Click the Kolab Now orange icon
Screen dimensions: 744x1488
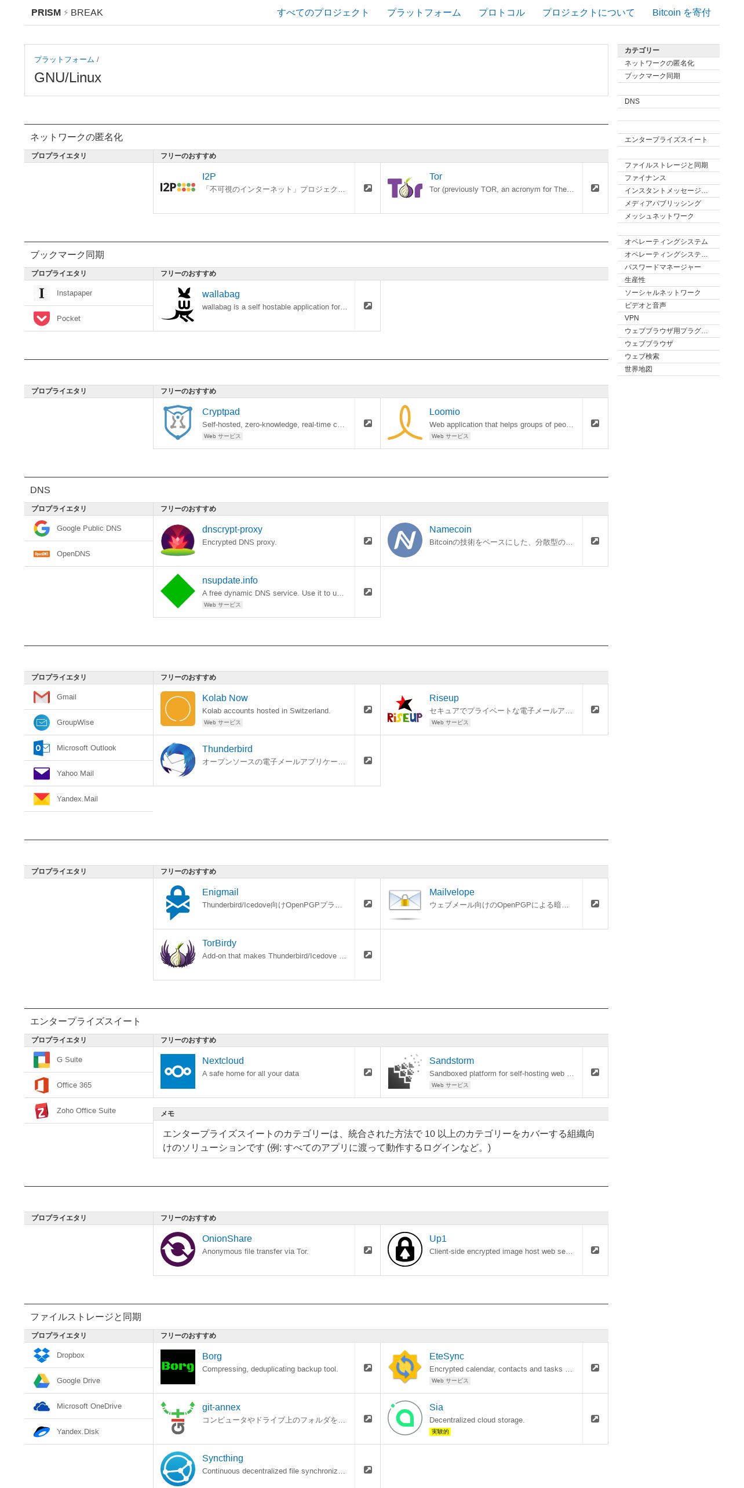[x=178, y=709]
